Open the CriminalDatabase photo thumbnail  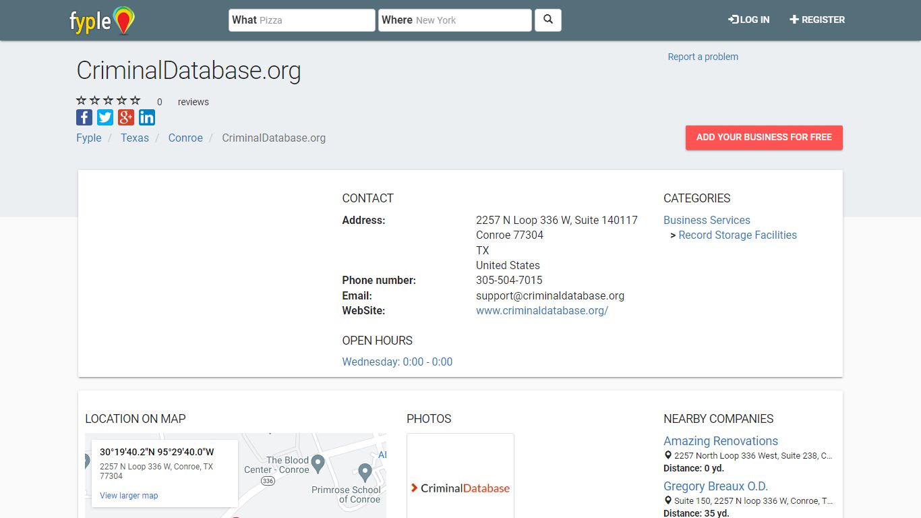pos(460,476)
